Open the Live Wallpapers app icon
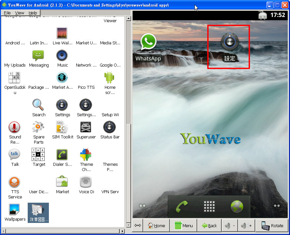The width and height of the screenshot is (290, 235). pyautogui.click(x=62, y=33)
